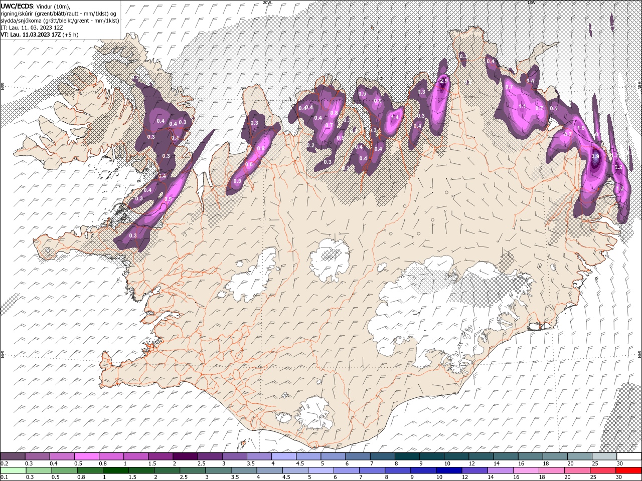Click the 2.9 snowfall value on the map
The image size is (642, 481).
coord(443,81)
